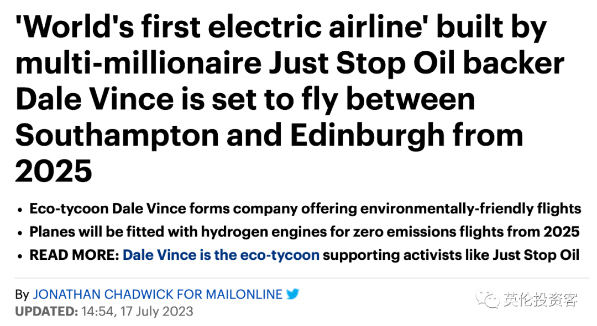Image resolution: width=597 pixels, height=326 pixels.
Task: Click the article headline about electric airline
Action: pos(289,99)
